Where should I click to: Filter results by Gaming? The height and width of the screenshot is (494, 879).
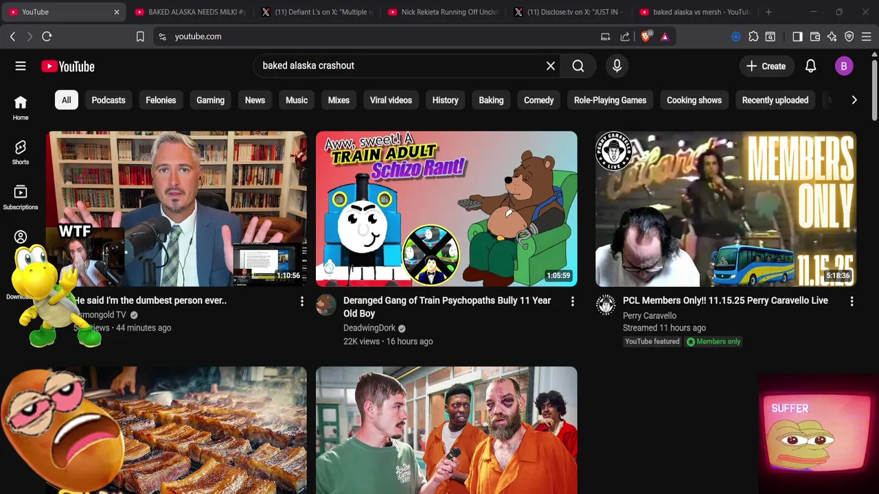click(210, 100)
